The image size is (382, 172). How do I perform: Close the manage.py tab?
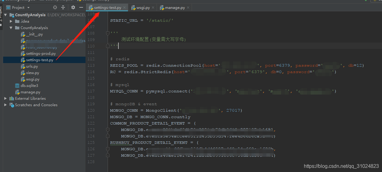coord(188,8)
